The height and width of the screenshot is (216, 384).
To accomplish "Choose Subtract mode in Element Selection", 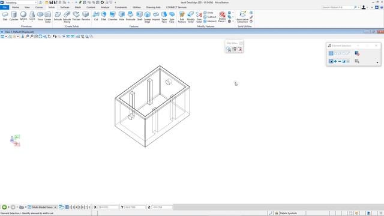I will click(340, 61).
